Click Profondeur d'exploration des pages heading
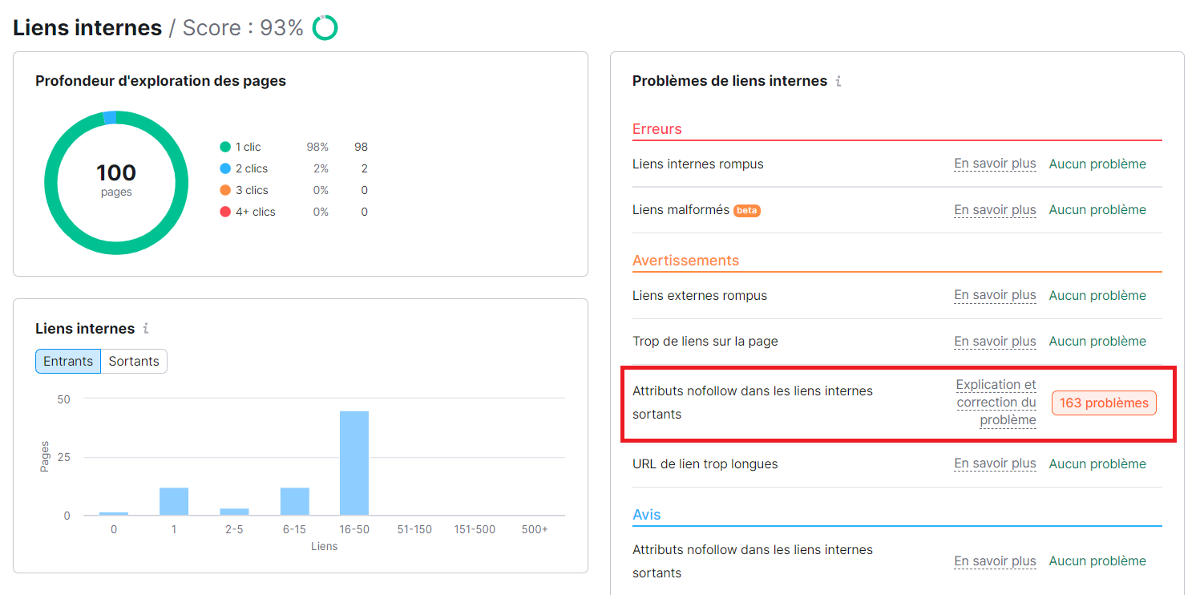The image size is (1204, 595). coord(160,81)
